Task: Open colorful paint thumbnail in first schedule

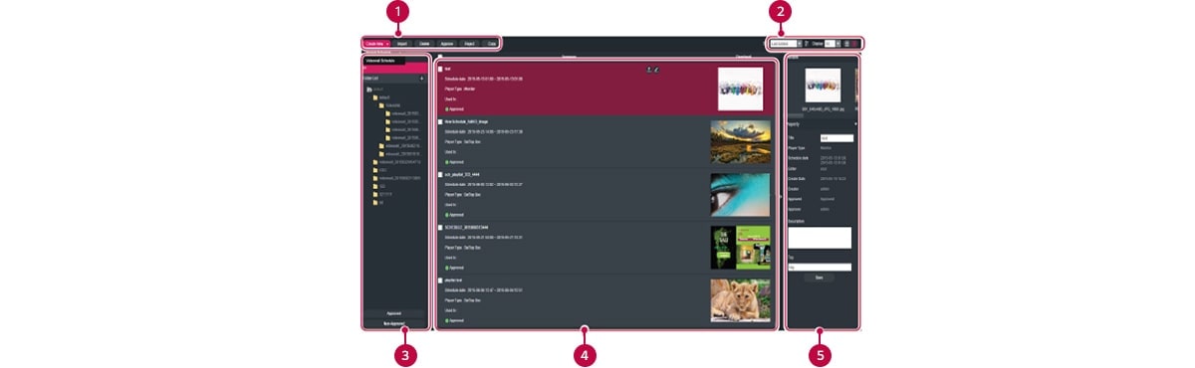Action: pyautogui.click(x=740, y=90)
